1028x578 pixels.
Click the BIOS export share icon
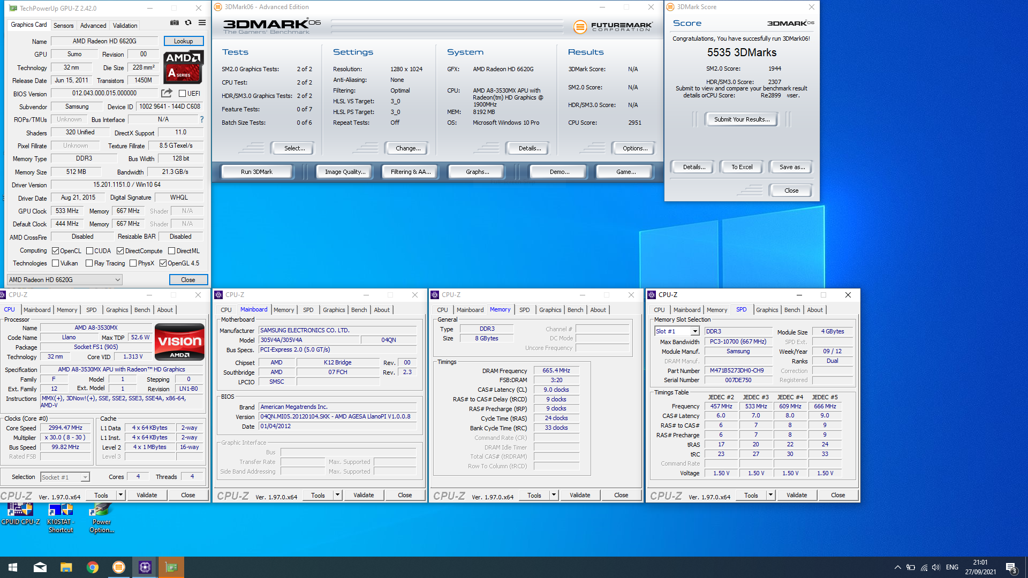pos(167,93)
